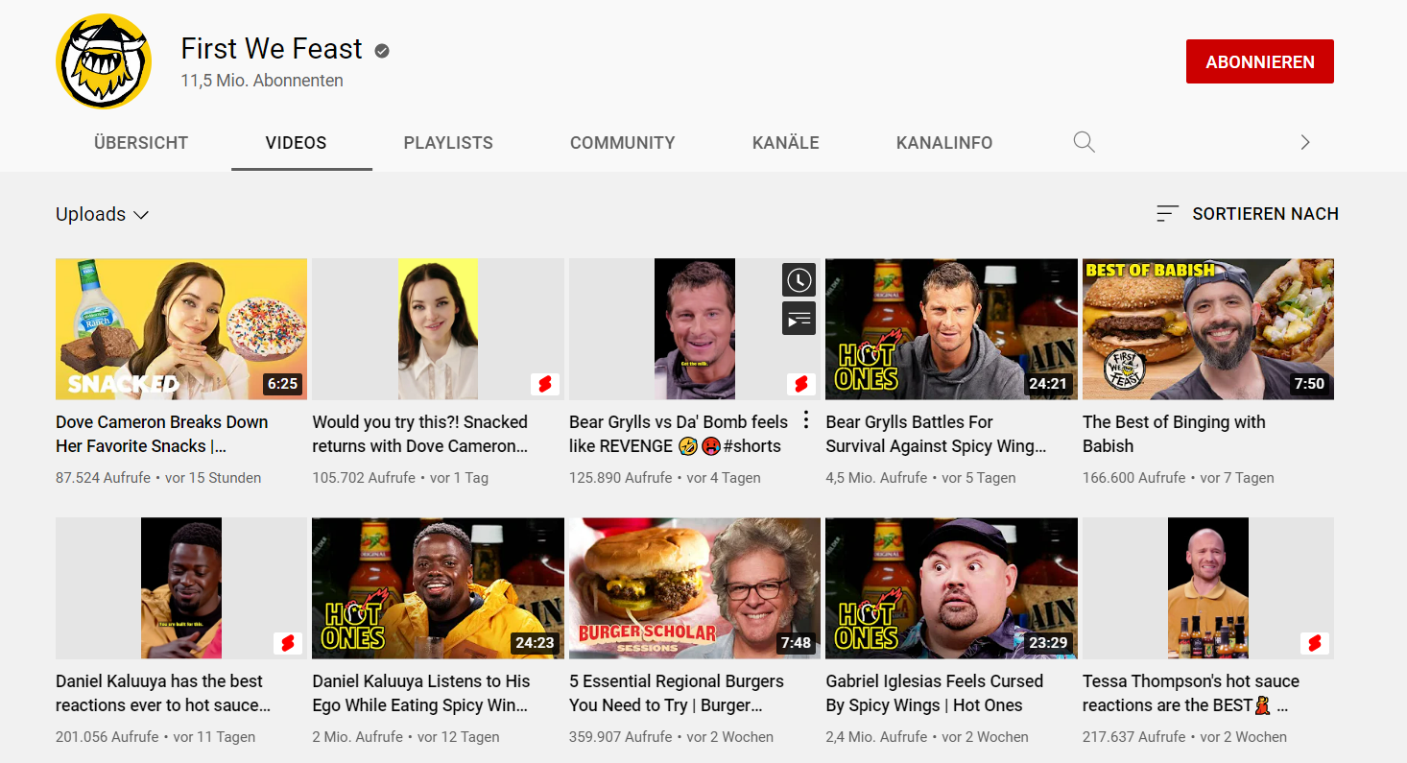Click 166.600 Aufrufe • vor 7 Tagen
Viewport: 1407px width, 763px height.
coord(1179,478)
